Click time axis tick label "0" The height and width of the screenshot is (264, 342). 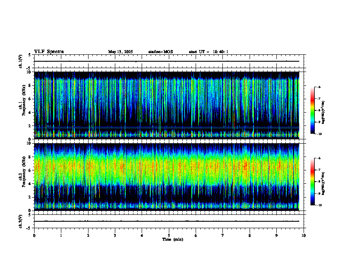[34, 236]
